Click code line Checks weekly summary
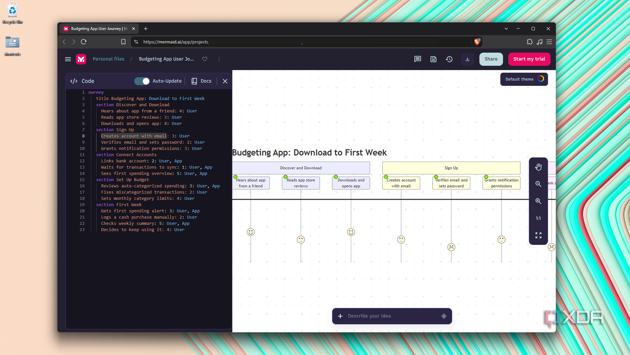The width and height of the screenshot is (630, 355). click(145, 223)
